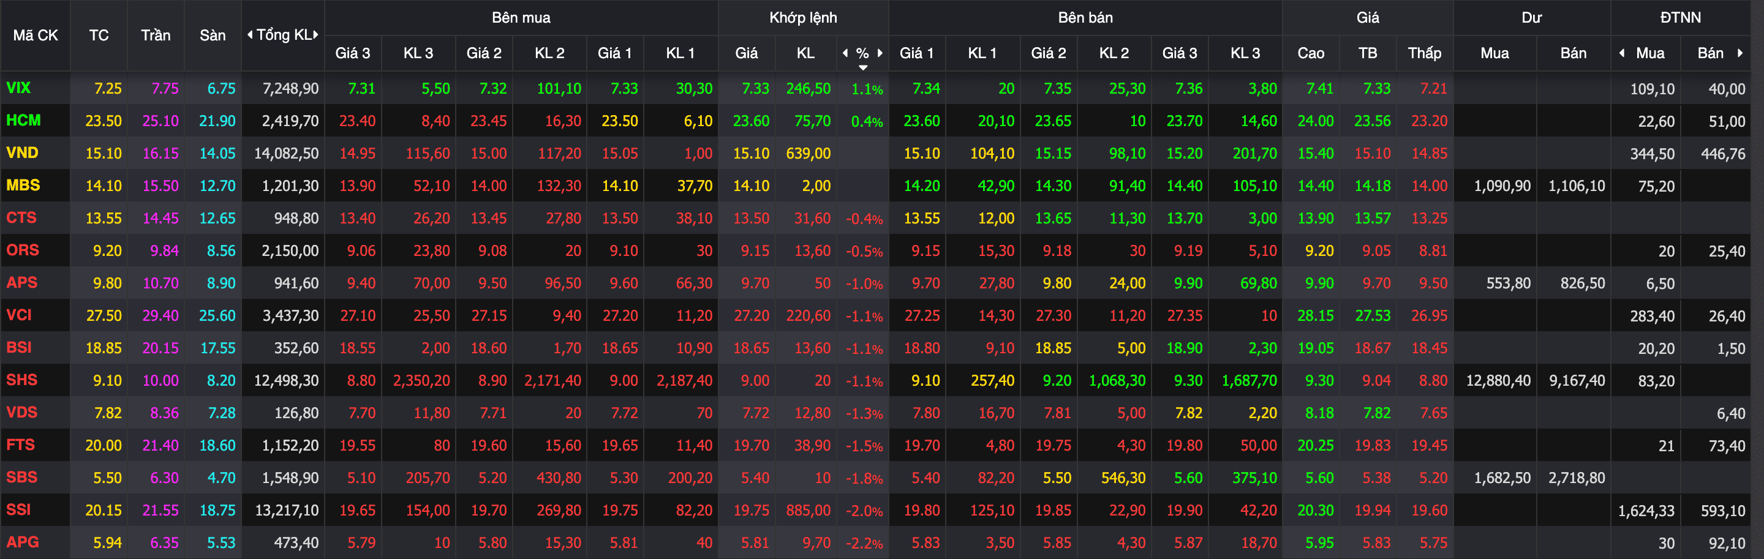Open CTS stock symbol

click(21, 217)
